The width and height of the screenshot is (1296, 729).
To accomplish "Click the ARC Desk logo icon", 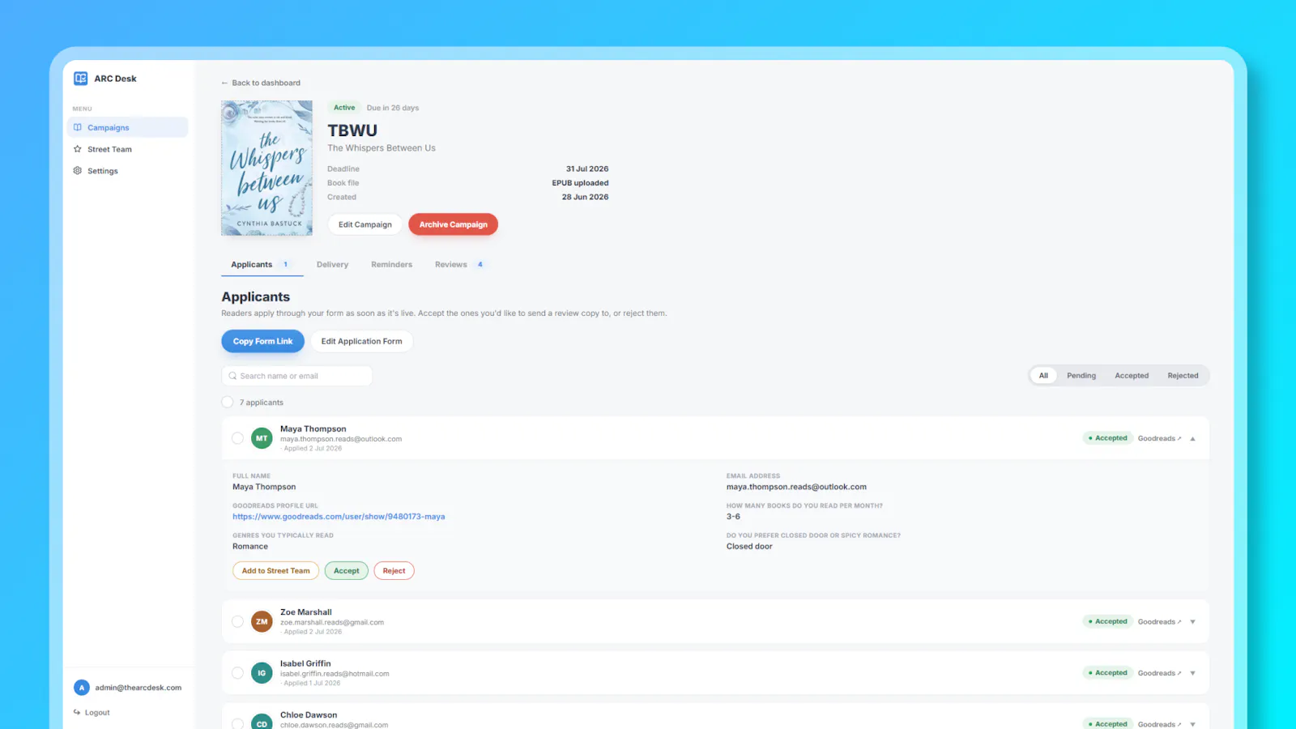I will tap(80, 79).
